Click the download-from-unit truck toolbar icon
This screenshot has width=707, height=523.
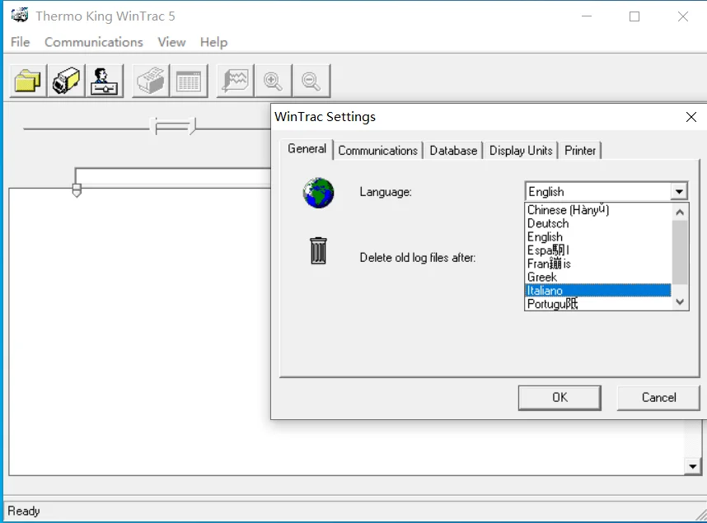66,81
